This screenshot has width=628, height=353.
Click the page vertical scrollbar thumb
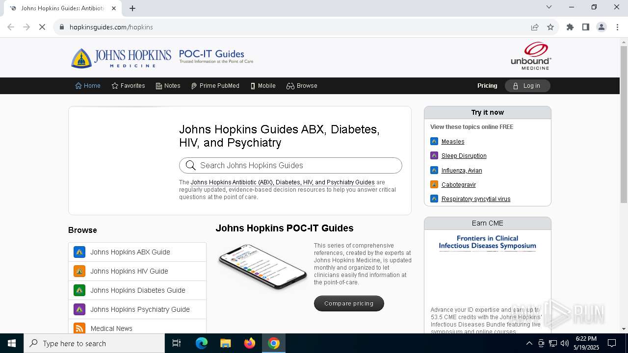(624, 125)
